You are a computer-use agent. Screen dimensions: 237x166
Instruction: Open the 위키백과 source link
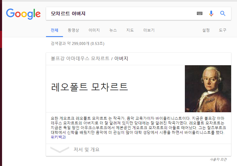(x=58, y=137)
